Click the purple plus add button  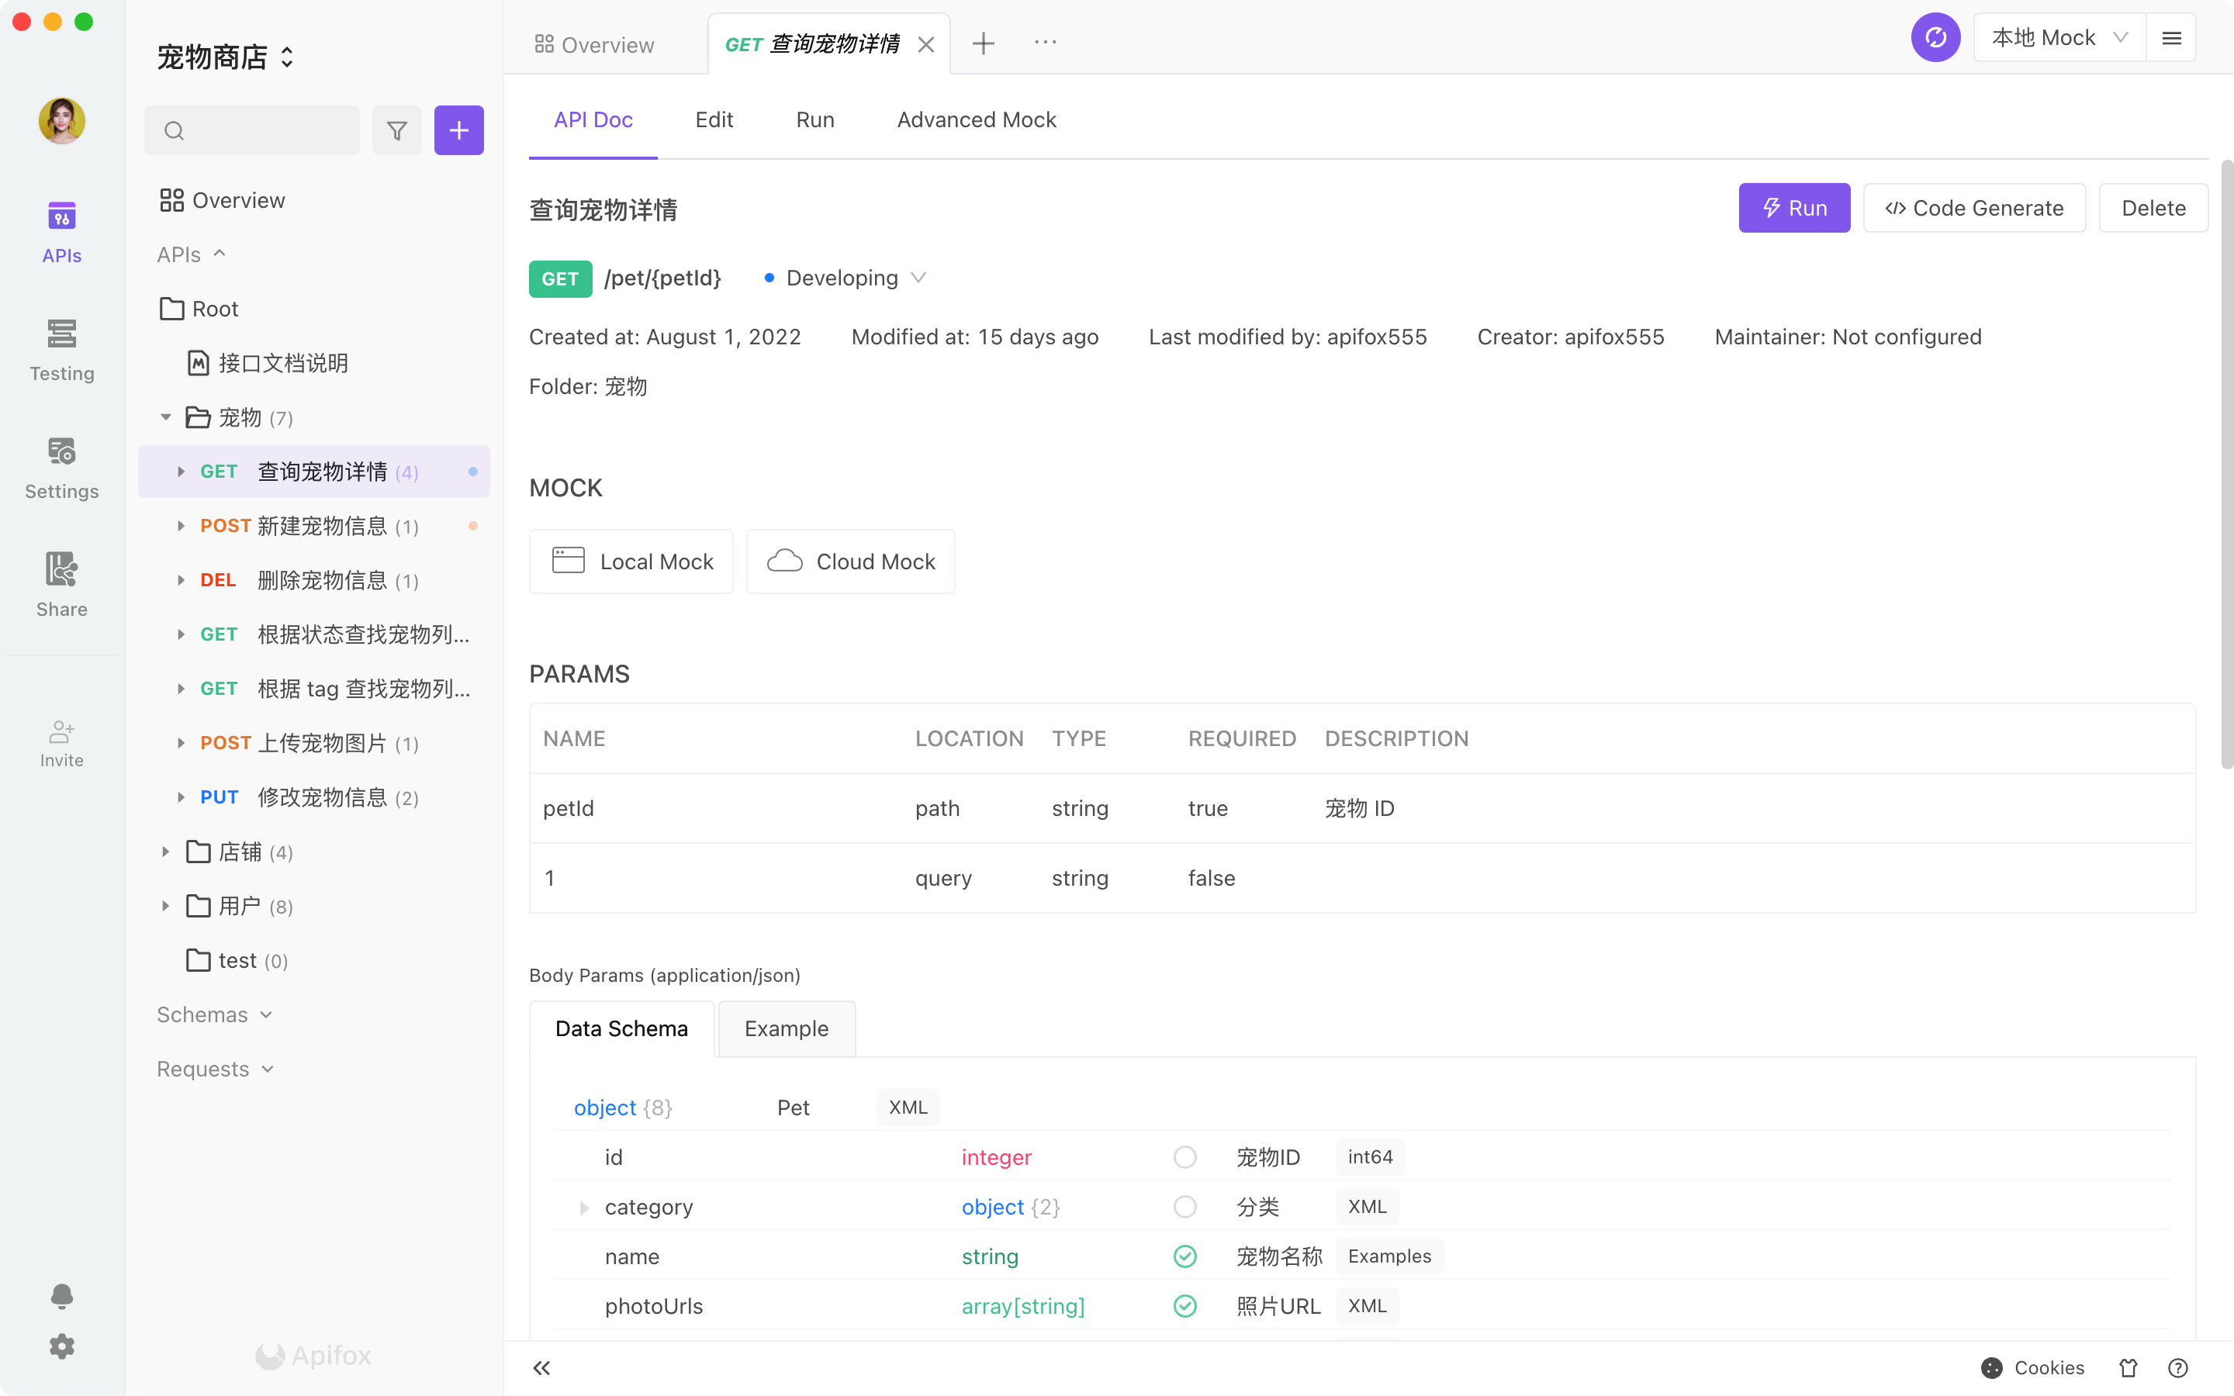458,130
